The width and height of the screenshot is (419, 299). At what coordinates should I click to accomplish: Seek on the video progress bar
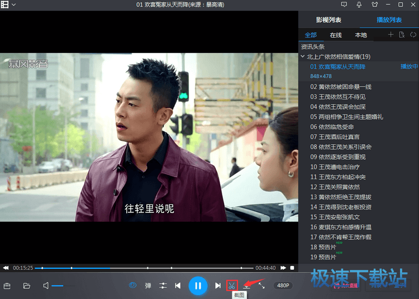tap(144, 268)
